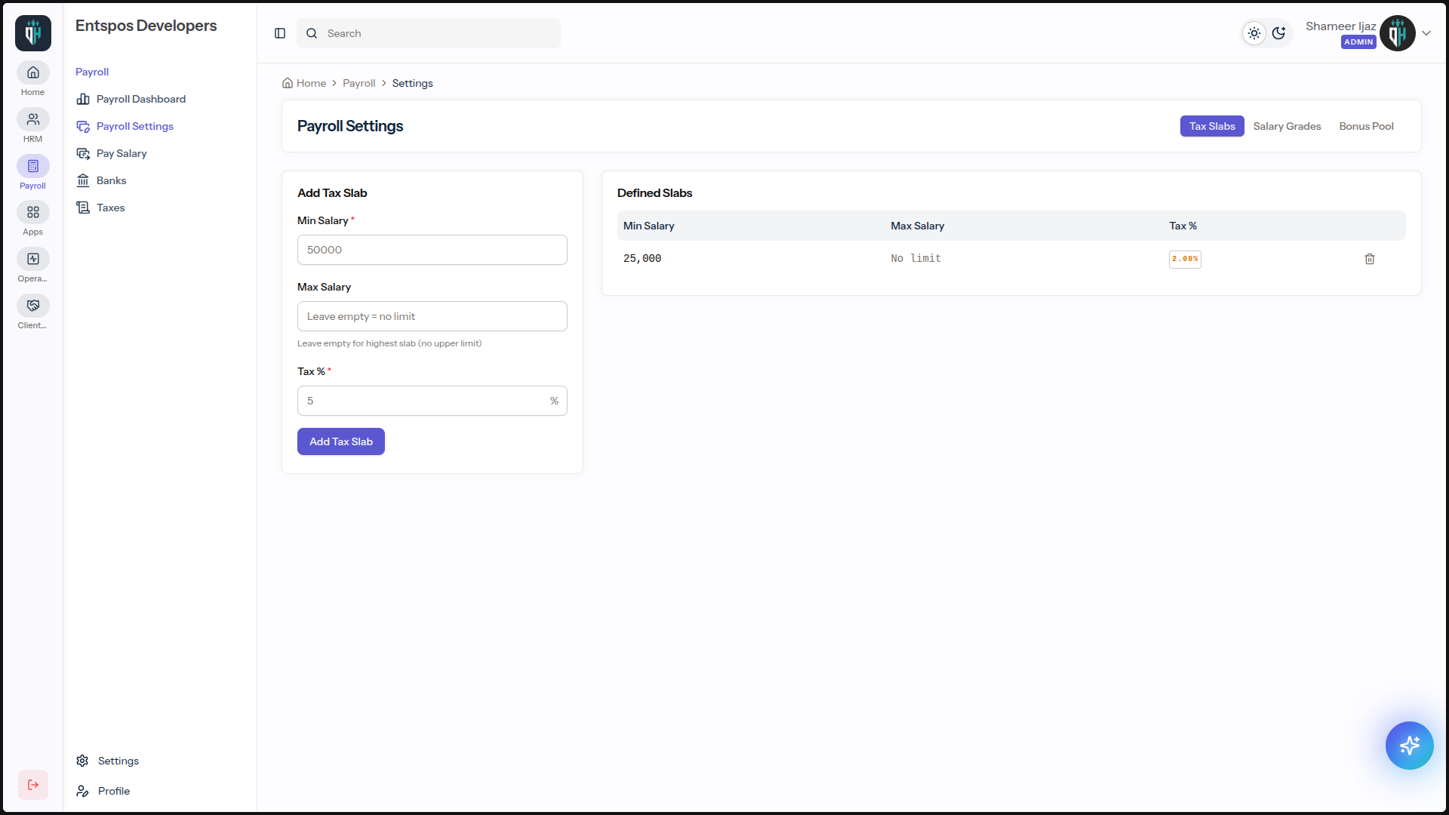
Task: Delete the 25,000 tax slab
Action: (x=1370, y=259)
